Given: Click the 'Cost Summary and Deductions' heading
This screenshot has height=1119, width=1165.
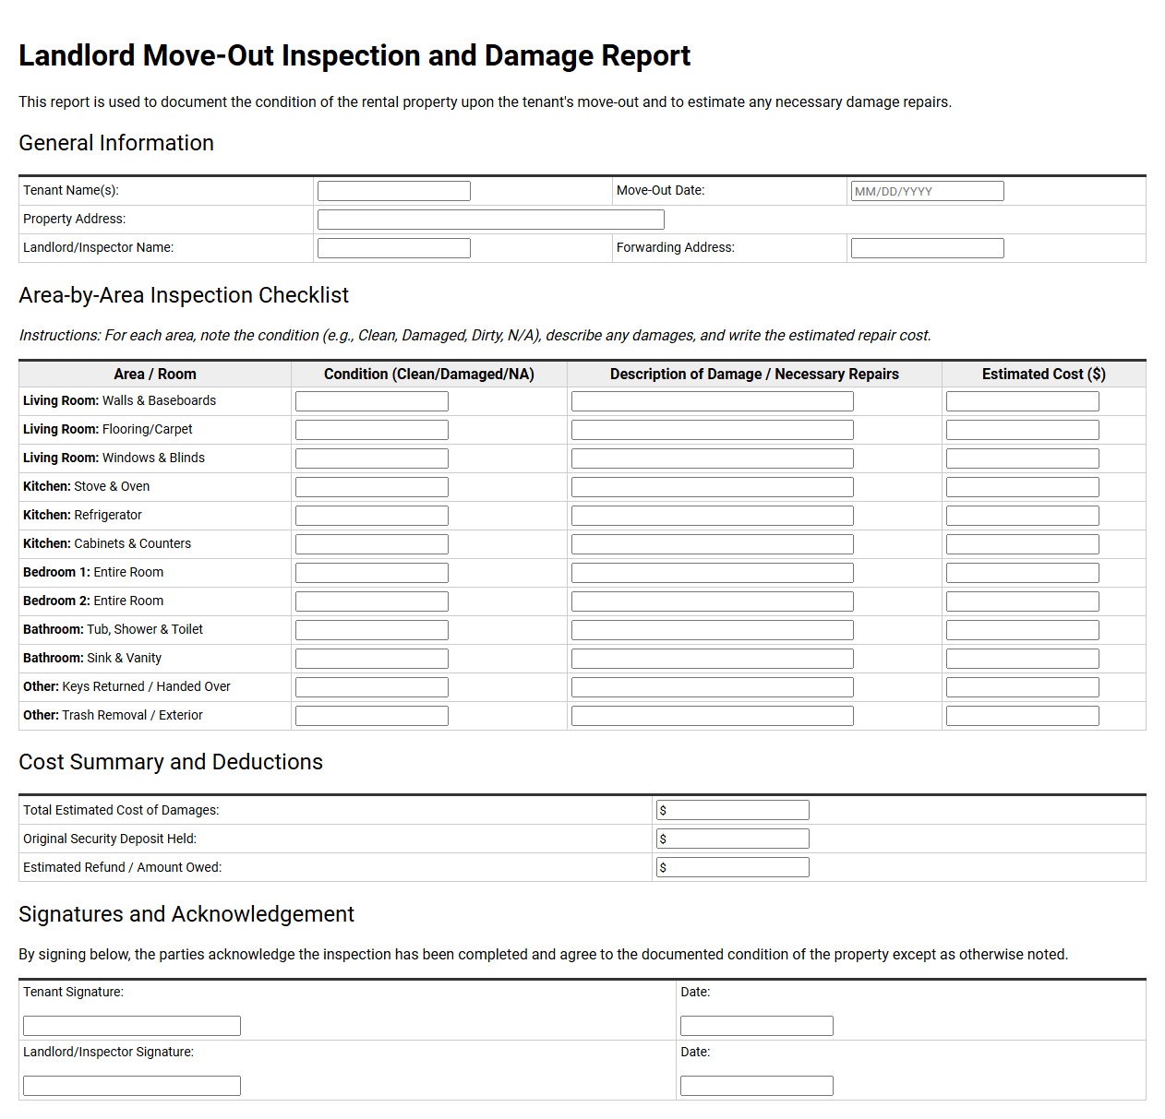Looking at the screenshot, I should coord(171,762).
